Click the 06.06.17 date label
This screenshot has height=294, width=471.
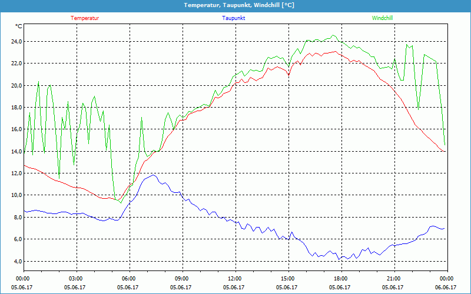tap(447, 288)
